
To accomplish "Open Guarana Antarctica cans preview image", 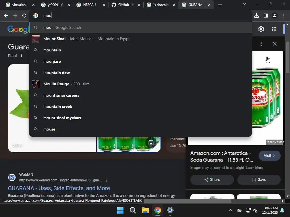I will (267, 98).
